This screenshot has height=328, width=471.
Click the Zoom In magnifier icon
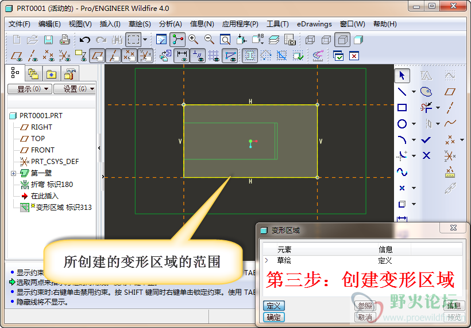click(193, 40)
